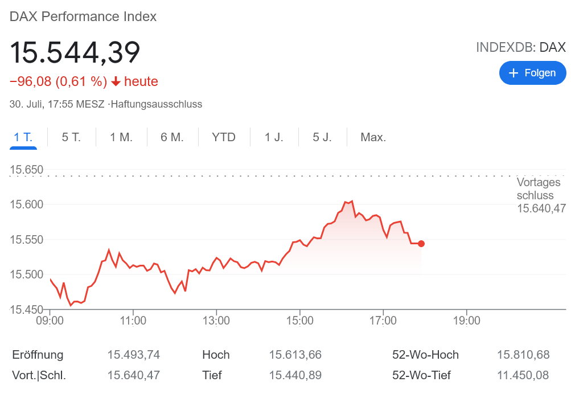The height and width of the screenshot is (398, 571).
Task: Switch to the 5 T. chart tab
Action: (71, 137)
